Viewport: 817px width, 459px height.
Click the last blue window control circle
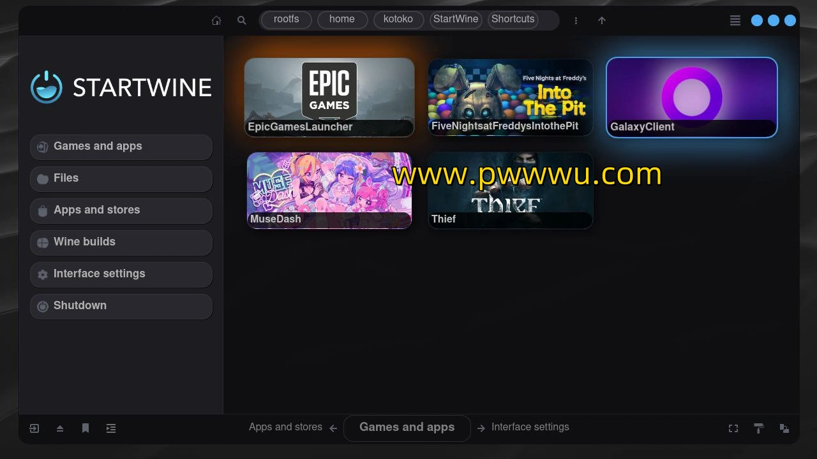790,20
